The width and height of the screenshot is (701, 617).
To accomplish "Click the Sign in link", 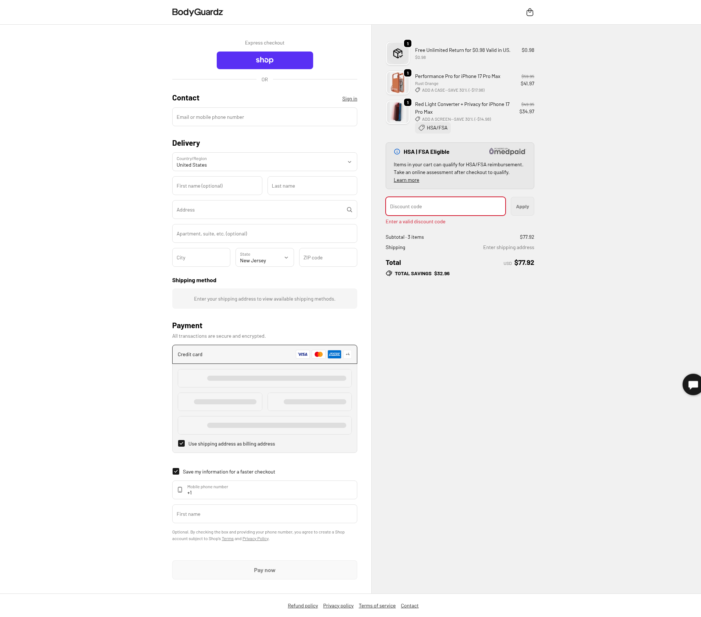I will pos(349,99).
